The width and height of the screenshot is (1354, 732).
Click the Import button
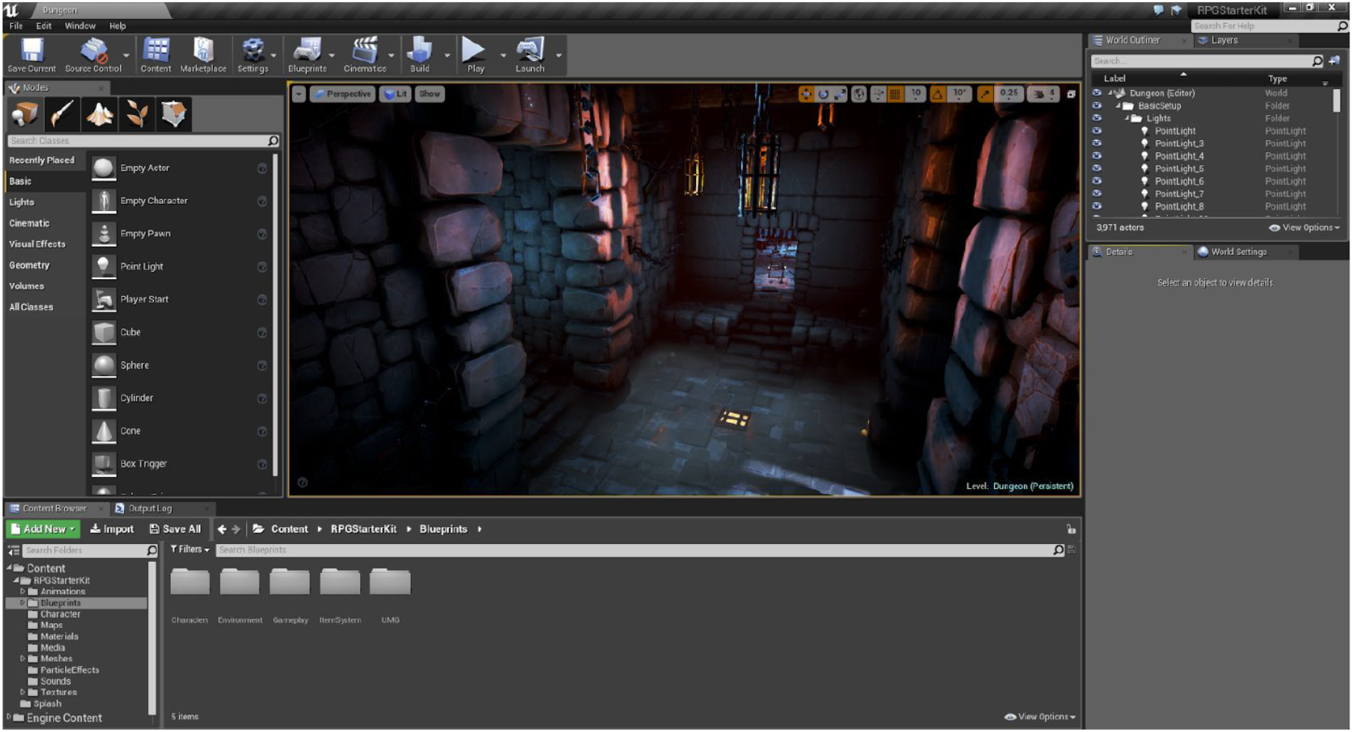(x=112, y=529)
